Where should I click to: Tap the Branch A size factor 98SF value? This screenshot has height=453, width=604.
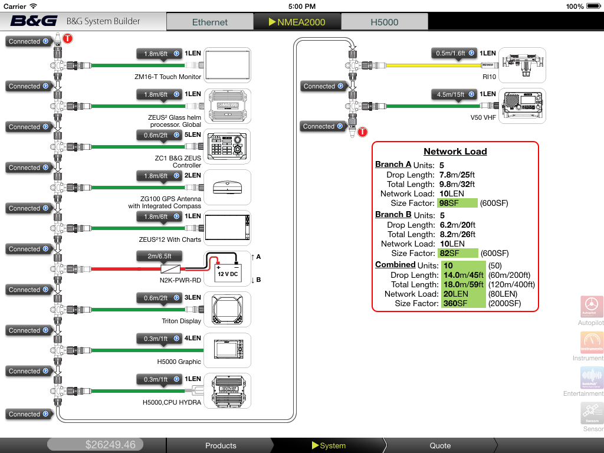(457, 203)
